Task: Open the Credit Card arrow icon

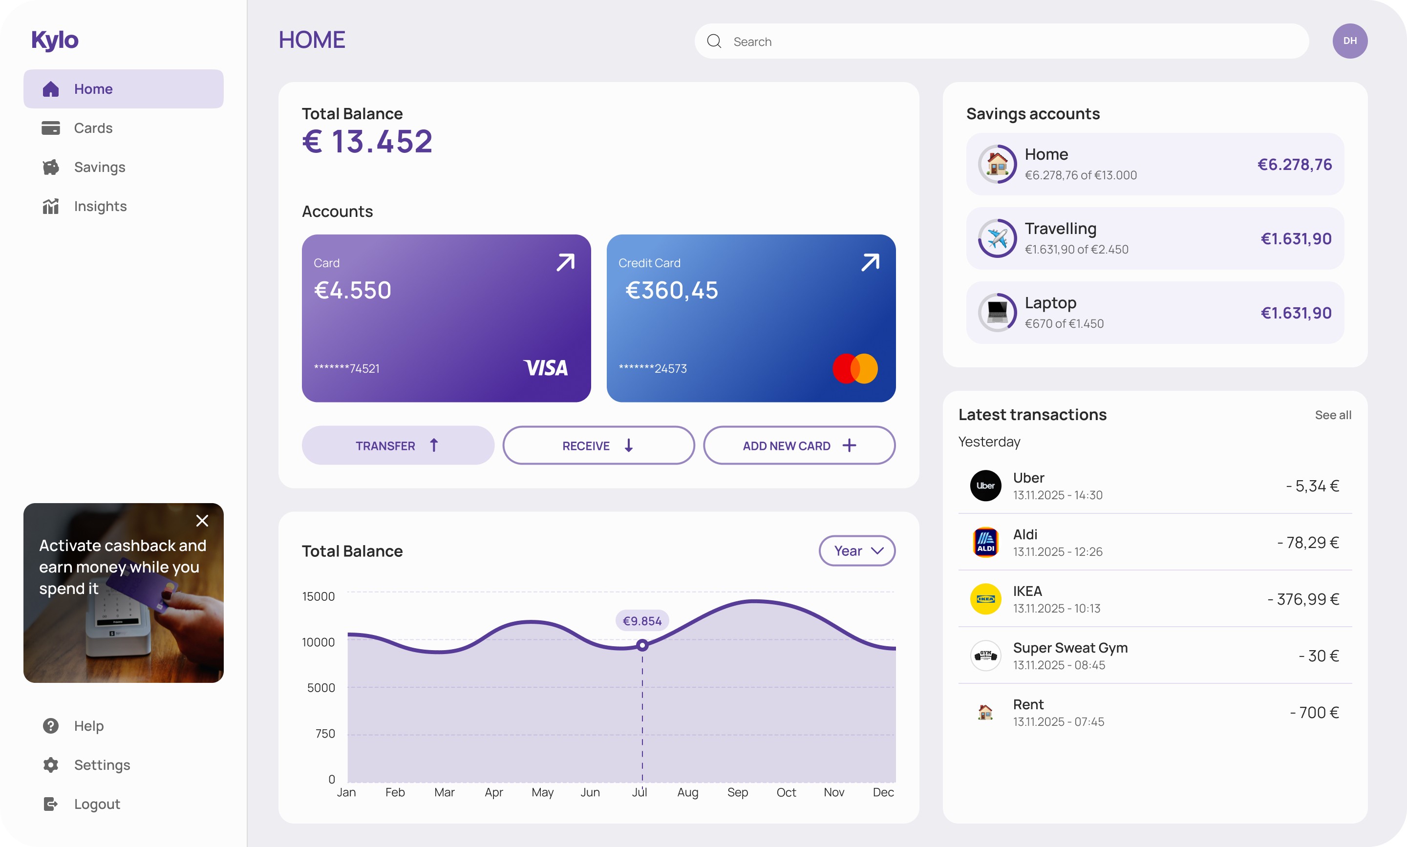Action: 870,262
